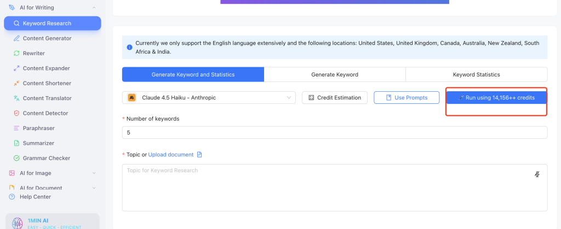This screenshot has height=229, width=561.
Task: Switch to the Keyword Statistics tab
Action: (476, 74)
